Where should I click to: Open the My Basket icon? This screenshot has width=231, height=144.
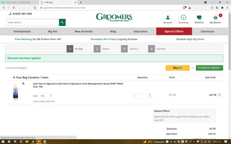coord(215,19)
